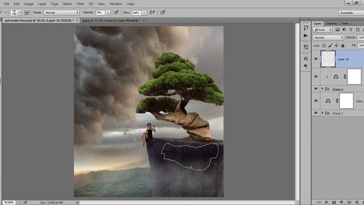Hide the Color... adjustment layer
Viewport: 364px width, 205px height.
coord(316,101)
